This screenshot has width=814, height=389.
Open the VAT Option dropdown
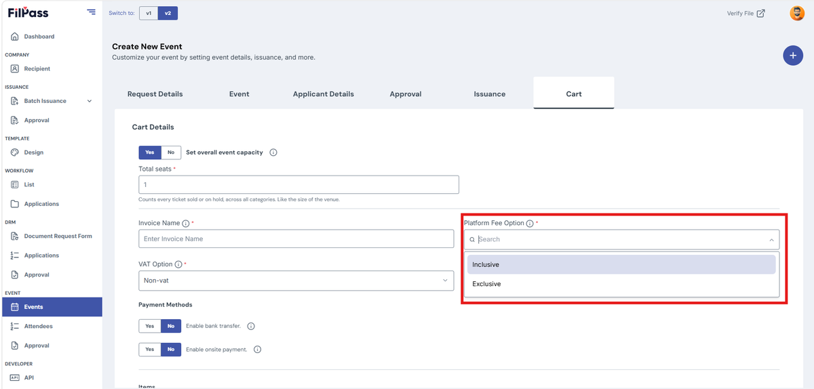click(x=296, y=281)
